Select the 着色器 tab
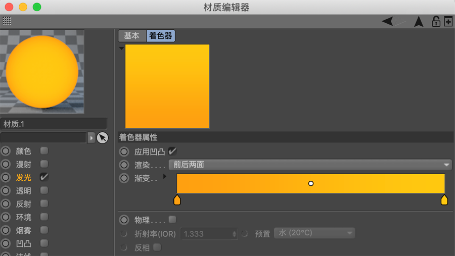The height and width of the screenshot is (256, 455). click(x=160, y=36)
